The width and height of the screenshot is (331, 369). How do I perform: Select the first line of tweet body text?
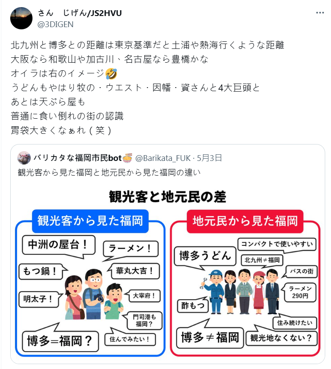147,45
